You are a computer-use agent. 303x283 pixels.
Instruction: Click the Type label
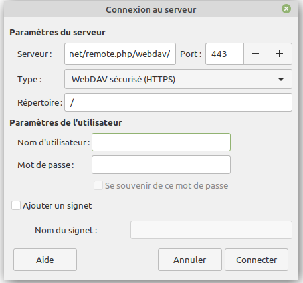click(29, 80)
